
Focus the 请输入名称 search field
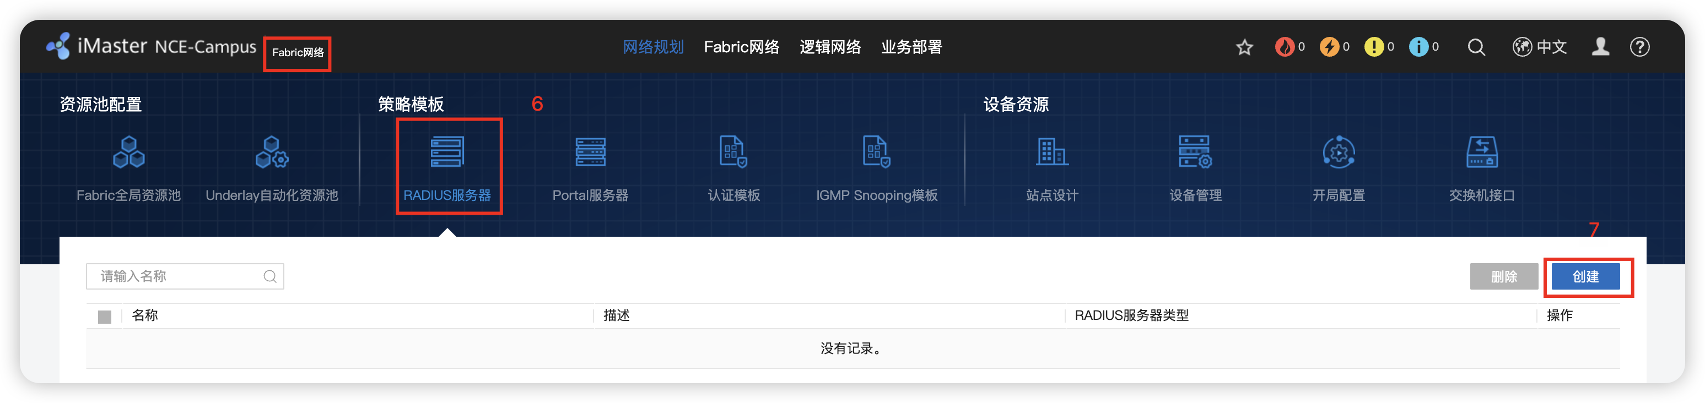pyautogui.click(x=185, y=276)
